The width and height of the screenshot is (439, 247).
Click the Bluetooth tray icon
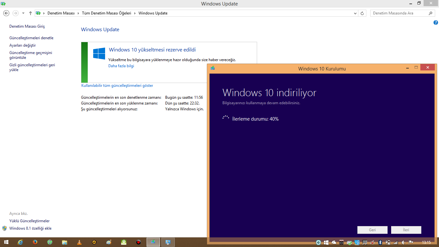[380, 242]
